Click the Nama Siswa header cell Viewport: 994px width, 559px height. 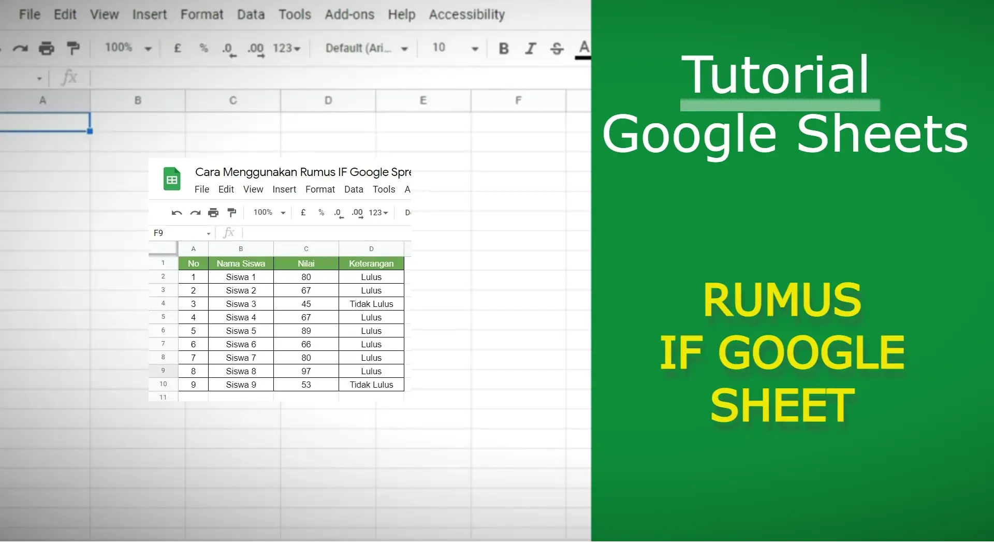pos(241,263)
